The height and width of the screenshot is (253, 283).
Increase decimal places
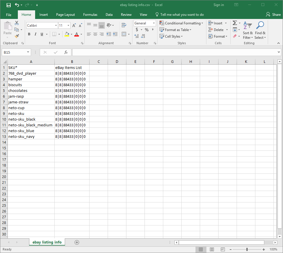point(137,36)
